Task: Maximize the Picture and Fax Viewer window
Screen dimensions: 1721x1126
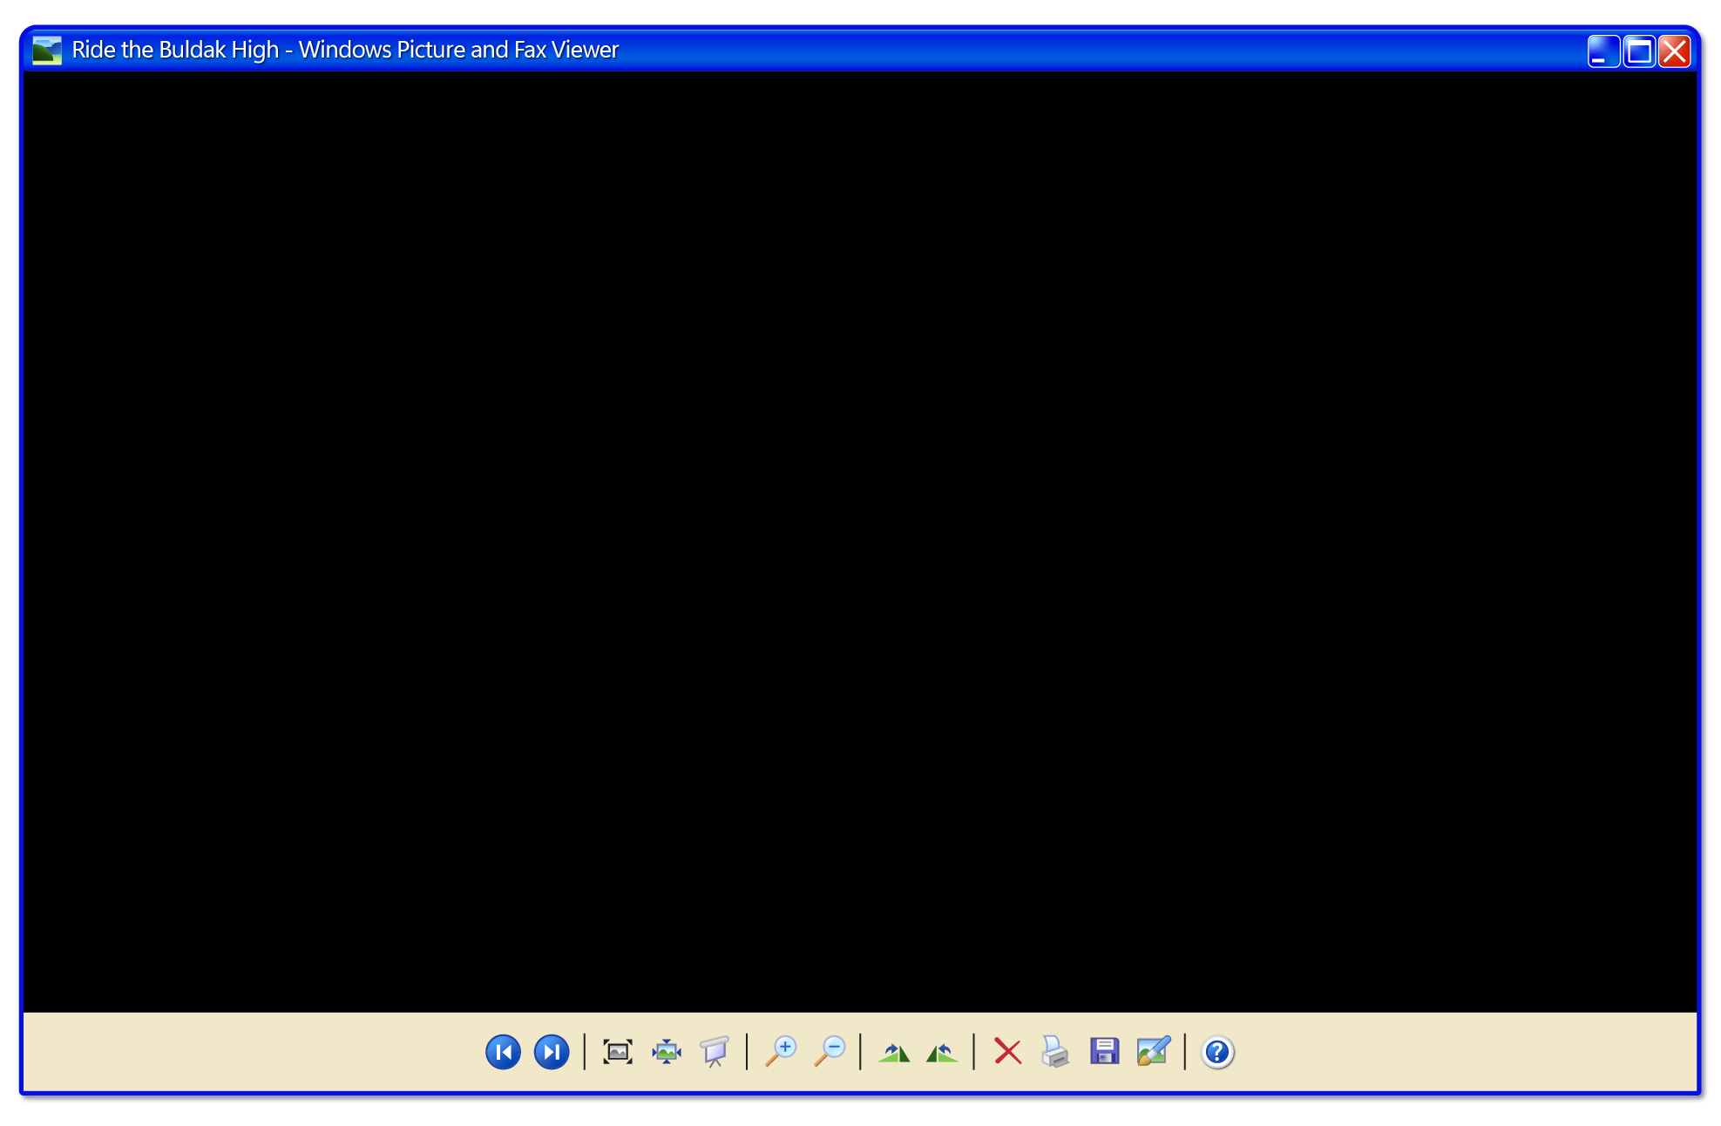Action: [1639, 51]
